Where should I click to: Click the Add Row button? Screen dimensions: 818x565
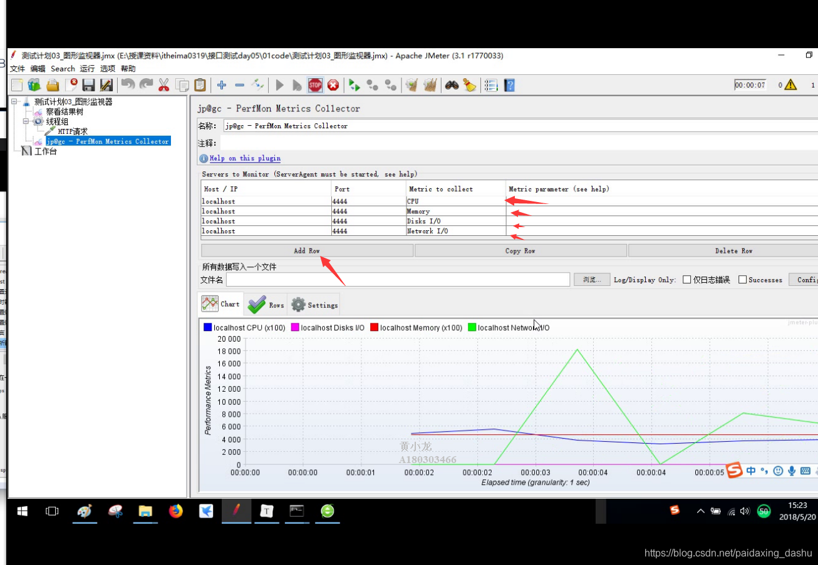(307, 250)
